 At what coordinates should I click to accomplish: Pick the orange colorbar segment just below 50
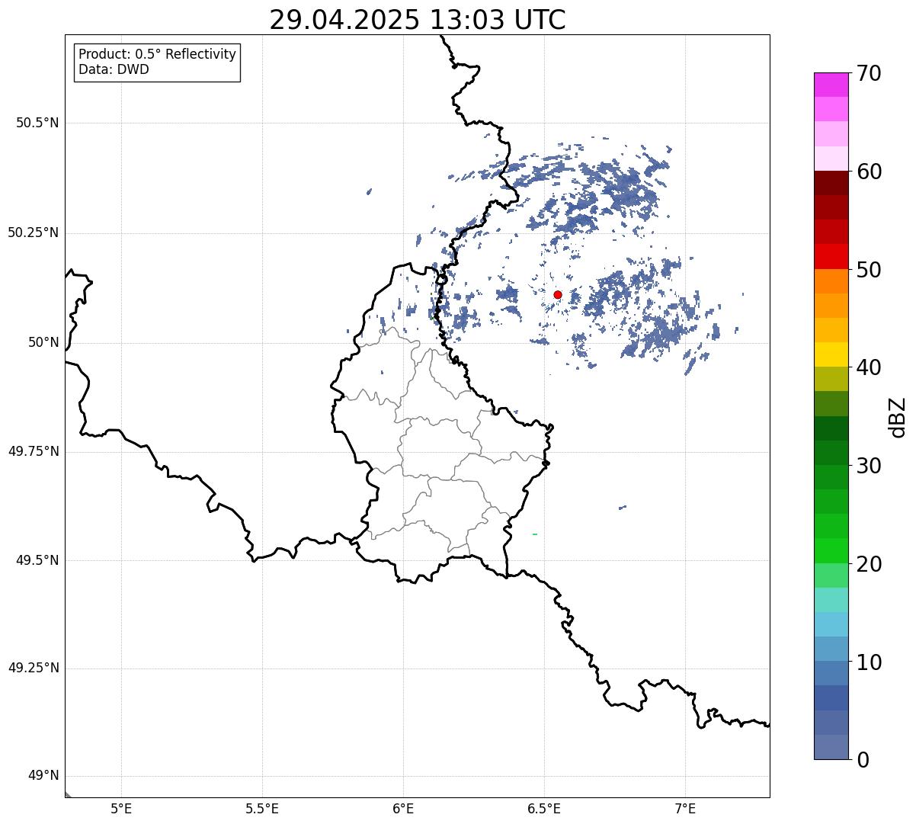pyautogui.click(x=831, y=281)
